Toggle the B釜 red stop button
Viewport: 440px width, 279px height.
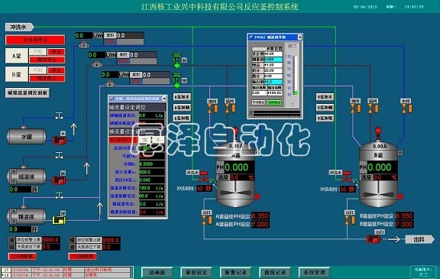tap(56, 70)
